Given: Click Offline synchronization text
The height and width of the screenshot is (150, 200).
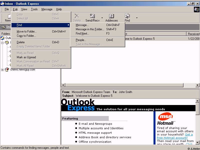Looking at the screenshot, I should click(x=95, y=142).
